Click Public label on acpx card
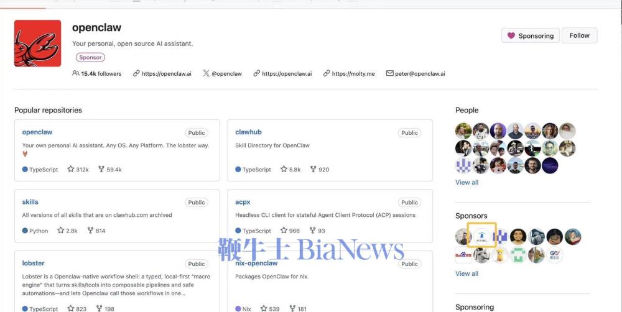The width and height of the screenshot is (622, 312). (409, 202)
